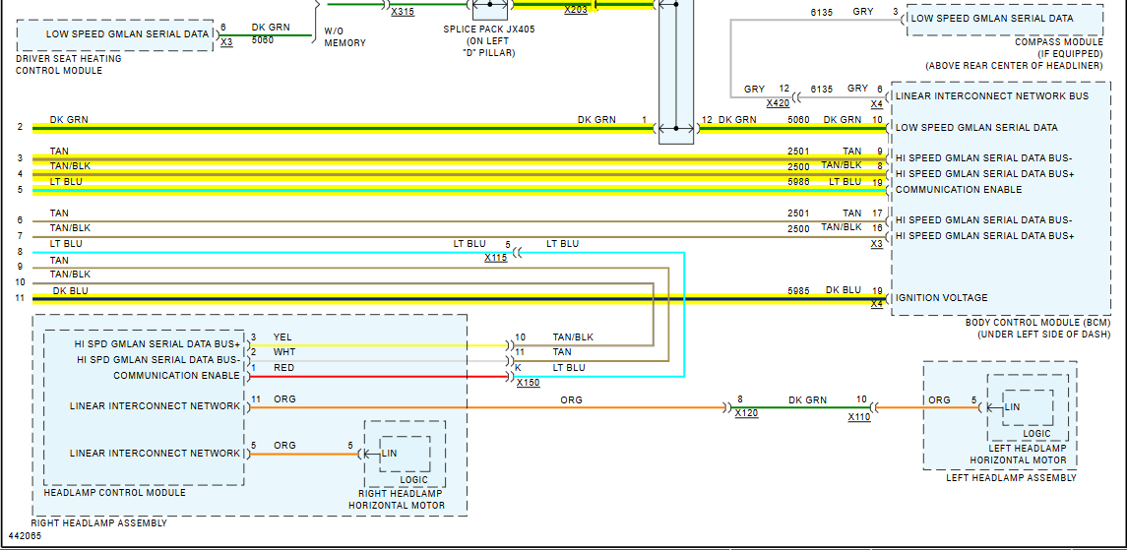Click the X420 connector label
The image size is (1127, 550).
coord(779,102)
